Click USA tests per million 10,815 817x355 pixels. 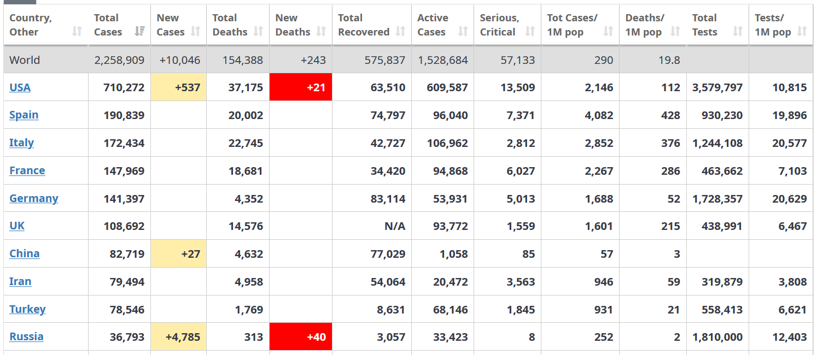tap(790, 87)
